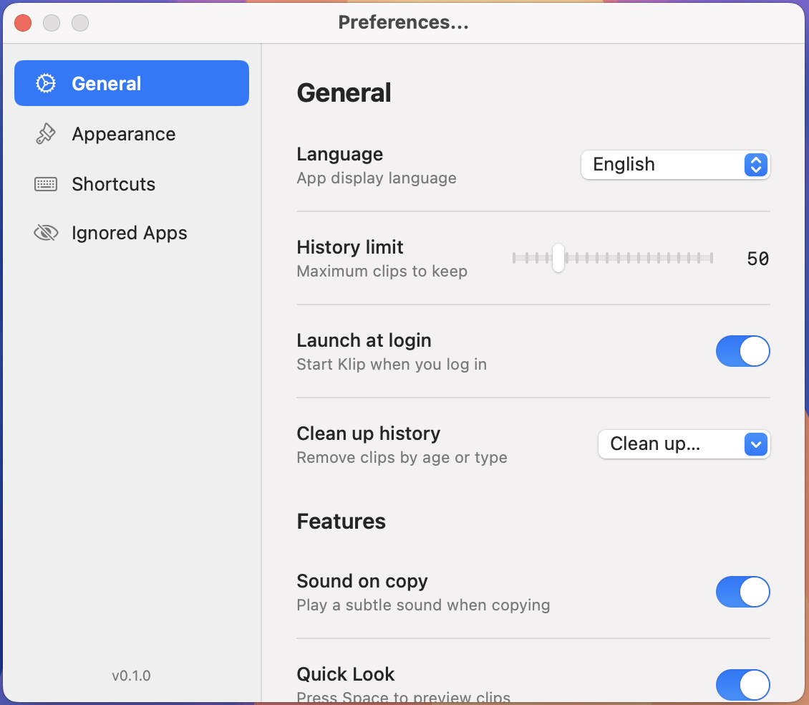Turn off Sound on copy switch
Viewport: 809px width, 705px height.
pos(742,593)
